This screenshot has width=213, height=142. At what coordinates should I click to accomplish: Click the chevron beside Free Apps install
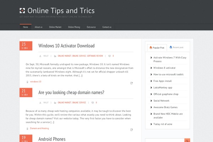[151, 81]
